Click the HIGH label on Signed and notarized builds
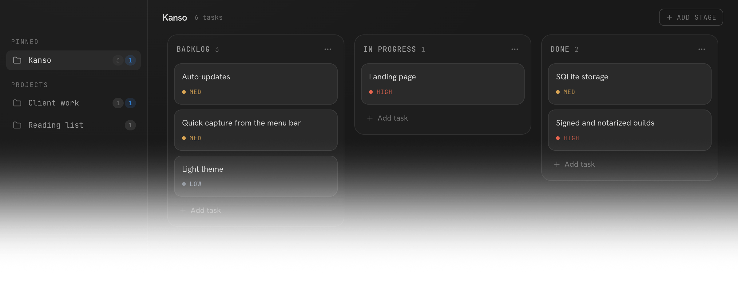The height and width of the screenshot is (283, 738). [571, 138]
